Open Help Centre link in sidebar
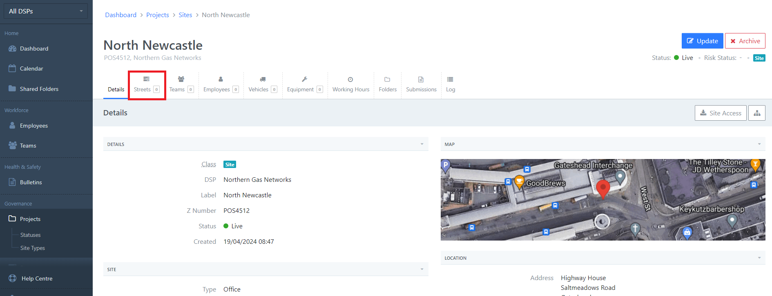The image size is (772, 296). (x=37, y=278)
